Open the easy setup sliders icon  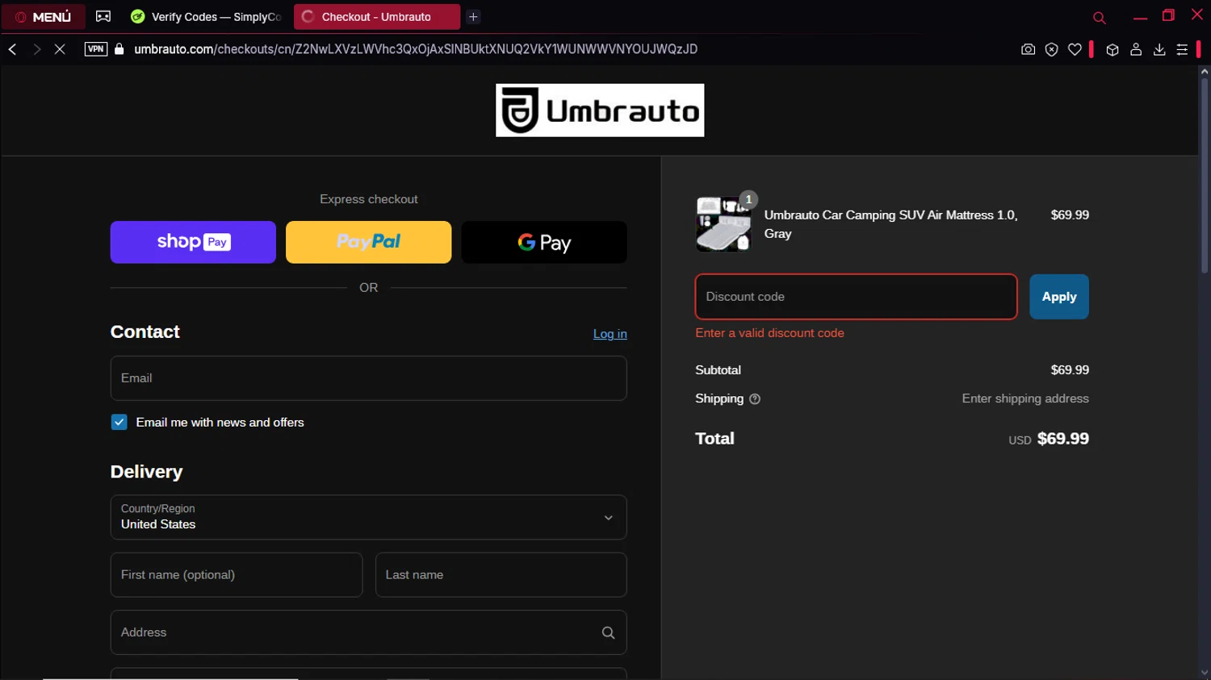click(x=1182, y=50)
